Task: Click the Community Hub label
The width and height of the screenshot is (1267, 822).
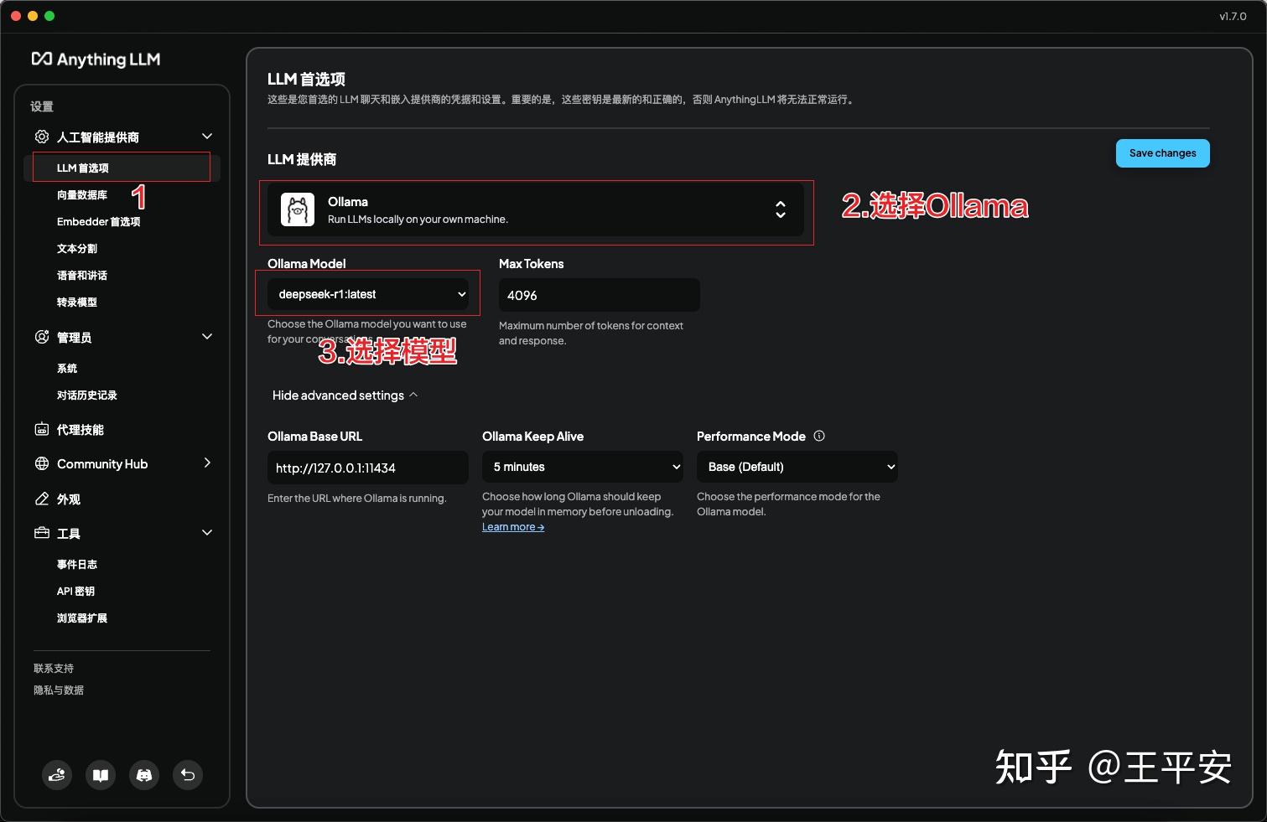Action: point(102,463)
